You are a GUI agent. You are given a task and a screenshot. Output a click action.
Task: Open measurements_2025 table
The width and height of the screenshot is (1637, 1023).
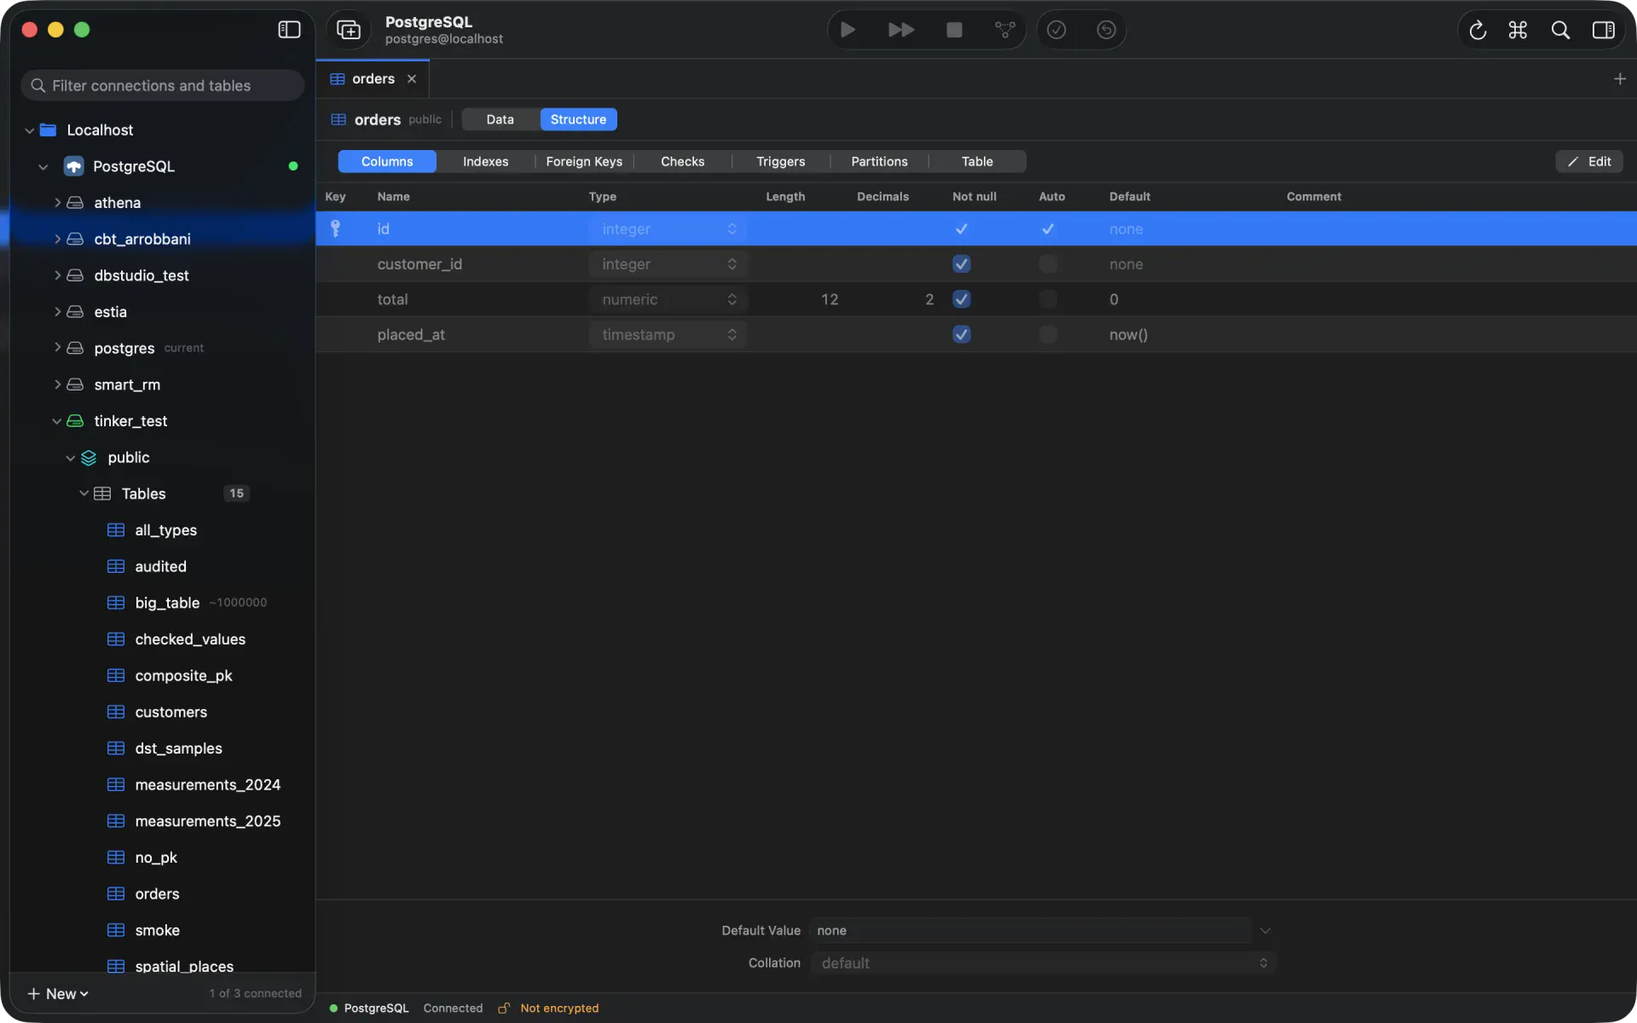[x=207, y=821]
